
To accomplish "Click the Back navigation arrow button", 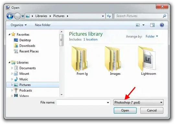I will tap(10, 16).
